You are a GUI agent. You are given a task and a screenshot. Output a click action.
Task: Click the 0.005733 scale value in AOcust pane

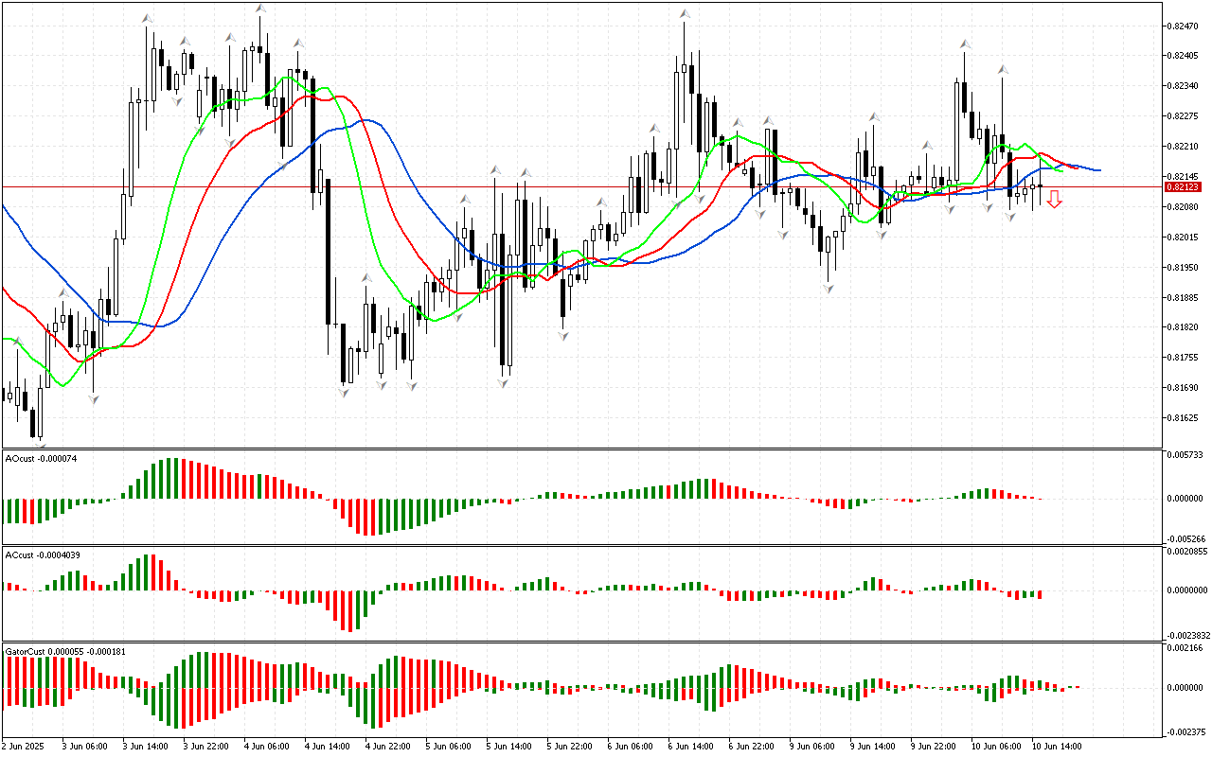1185,455
